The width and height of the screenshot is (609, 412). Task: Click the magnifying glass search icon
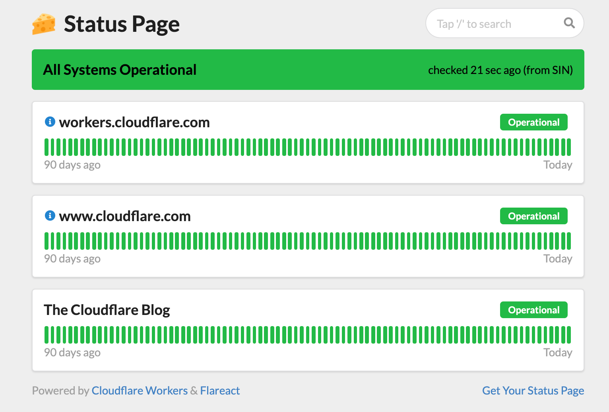569,23
